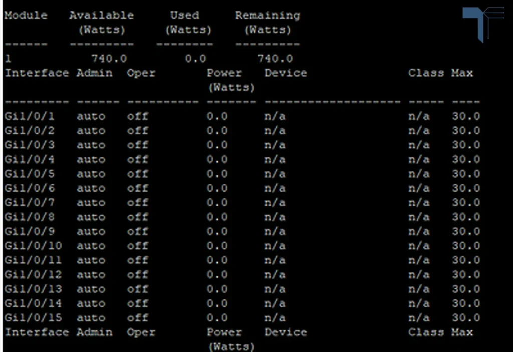The image size is (513, 352).
Task: Click the top Oper column header
Action: 141,73
